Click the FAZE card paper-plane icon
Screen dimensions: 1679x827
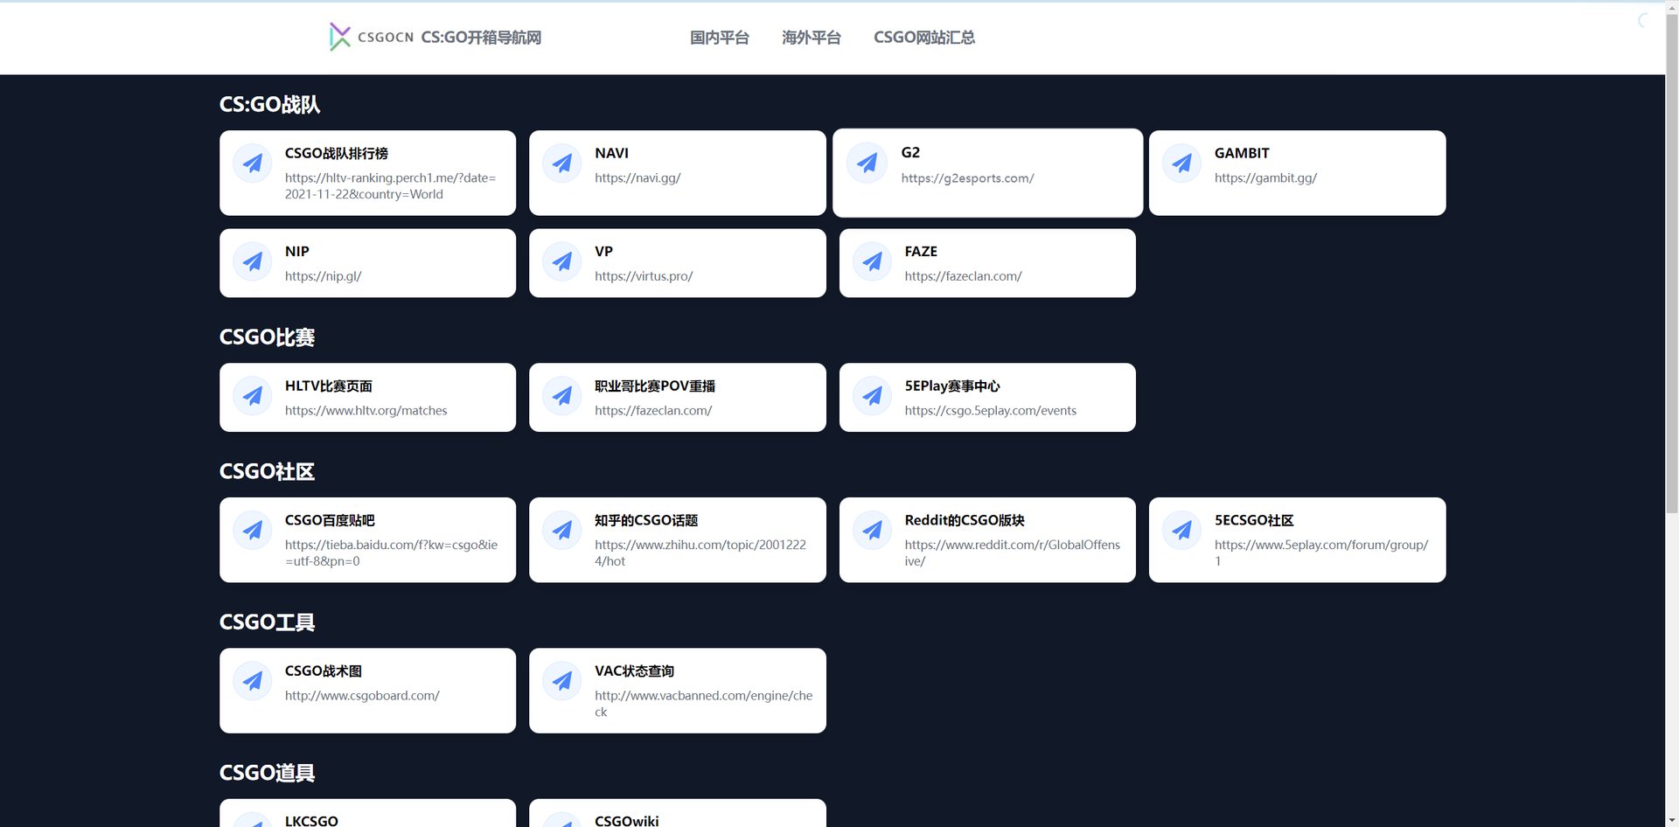872,261
